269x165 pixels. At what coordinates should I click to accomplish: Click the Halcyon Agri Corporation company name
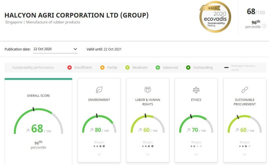click(x=76, y=15)
